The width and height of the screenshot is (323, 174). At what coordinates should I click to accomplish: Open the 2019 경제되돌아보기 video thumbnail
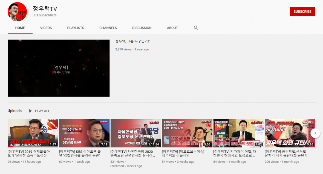[33, 133]
